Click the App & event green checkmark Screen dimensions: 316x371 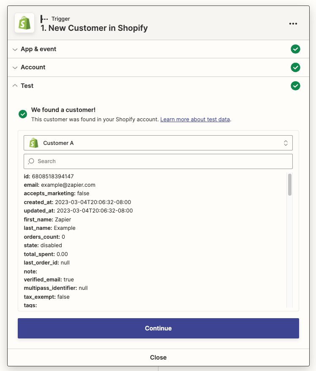(x=295, y=49)
